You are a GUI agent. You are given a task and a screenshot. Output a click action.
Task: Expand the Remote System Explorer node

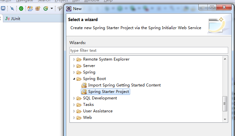pos(74,59)
